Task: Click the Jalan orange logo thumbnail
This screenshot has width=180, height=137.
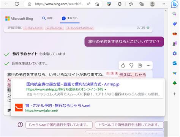Action: click(x=19, y=107)
